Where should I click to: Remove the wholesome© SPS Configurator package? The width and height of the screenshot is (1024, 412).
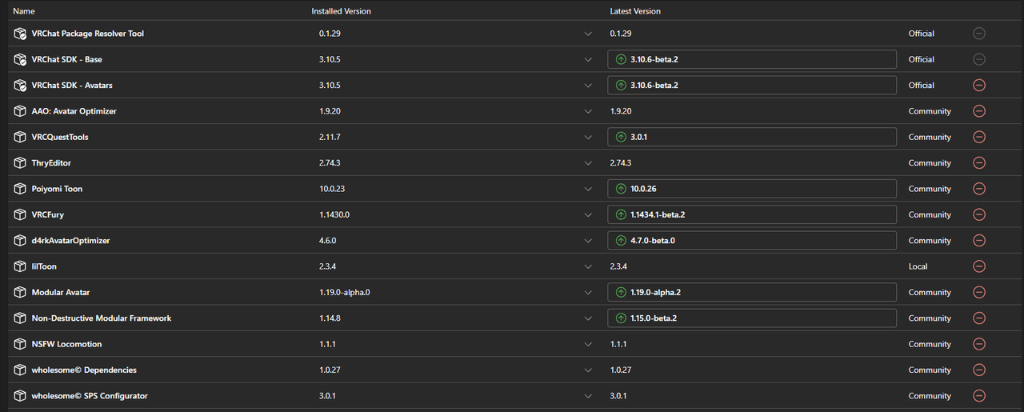point(978,396)
